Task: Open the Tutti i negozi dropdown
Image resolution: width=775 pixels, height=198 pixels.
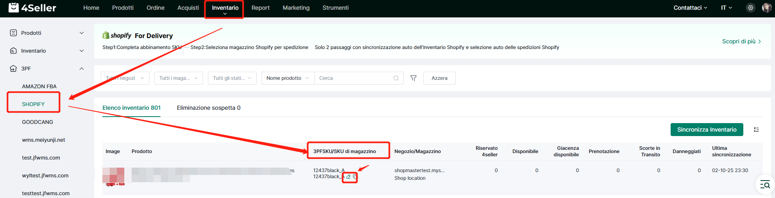Action: pyautogui.click(x=125, y=78)
